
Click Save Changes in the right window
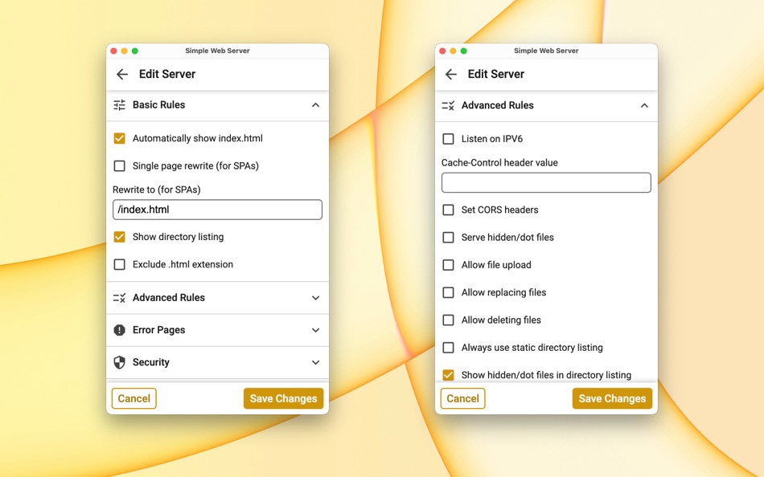pyautogui.click(x=613, y=398)
